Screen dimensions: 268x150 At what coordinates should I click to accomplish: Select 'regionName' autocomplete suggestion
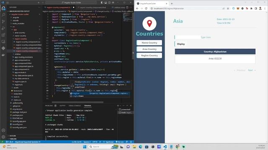point(100,96)
